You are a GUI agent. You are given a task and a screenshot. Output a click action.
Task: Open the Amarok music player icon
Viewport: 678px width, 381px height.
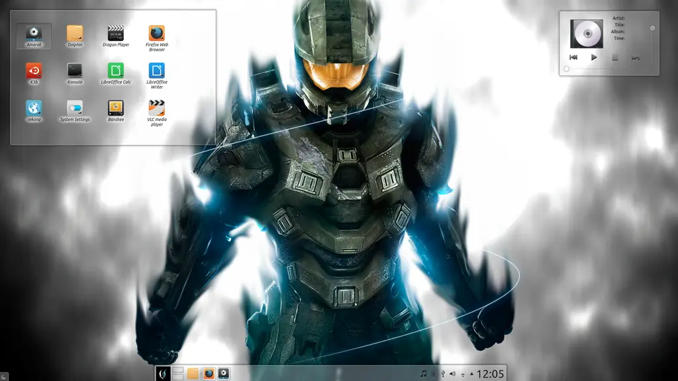(x=34, y=36)
